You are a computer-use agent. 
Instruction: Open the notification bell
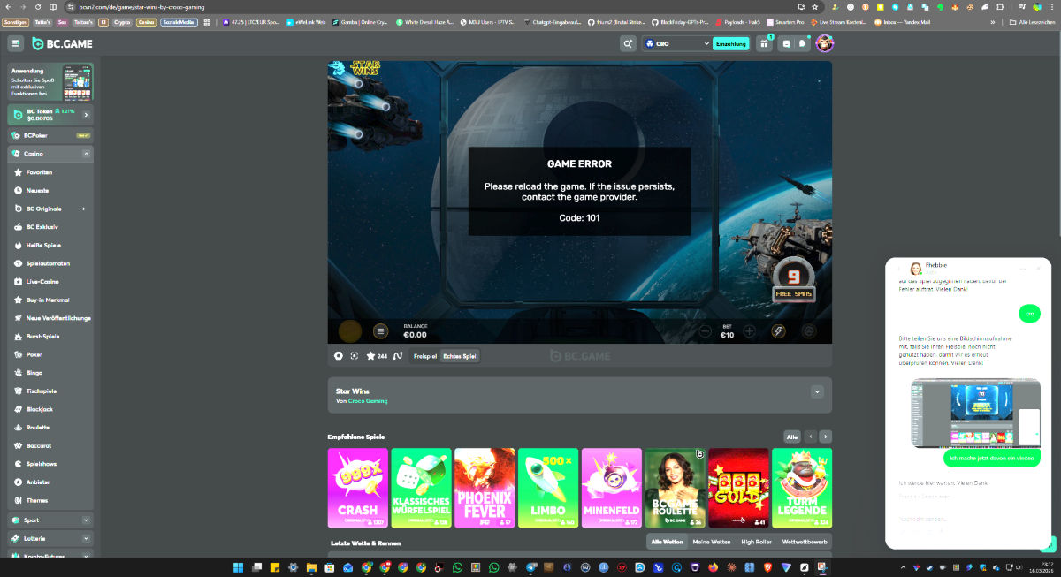(803, 43)
